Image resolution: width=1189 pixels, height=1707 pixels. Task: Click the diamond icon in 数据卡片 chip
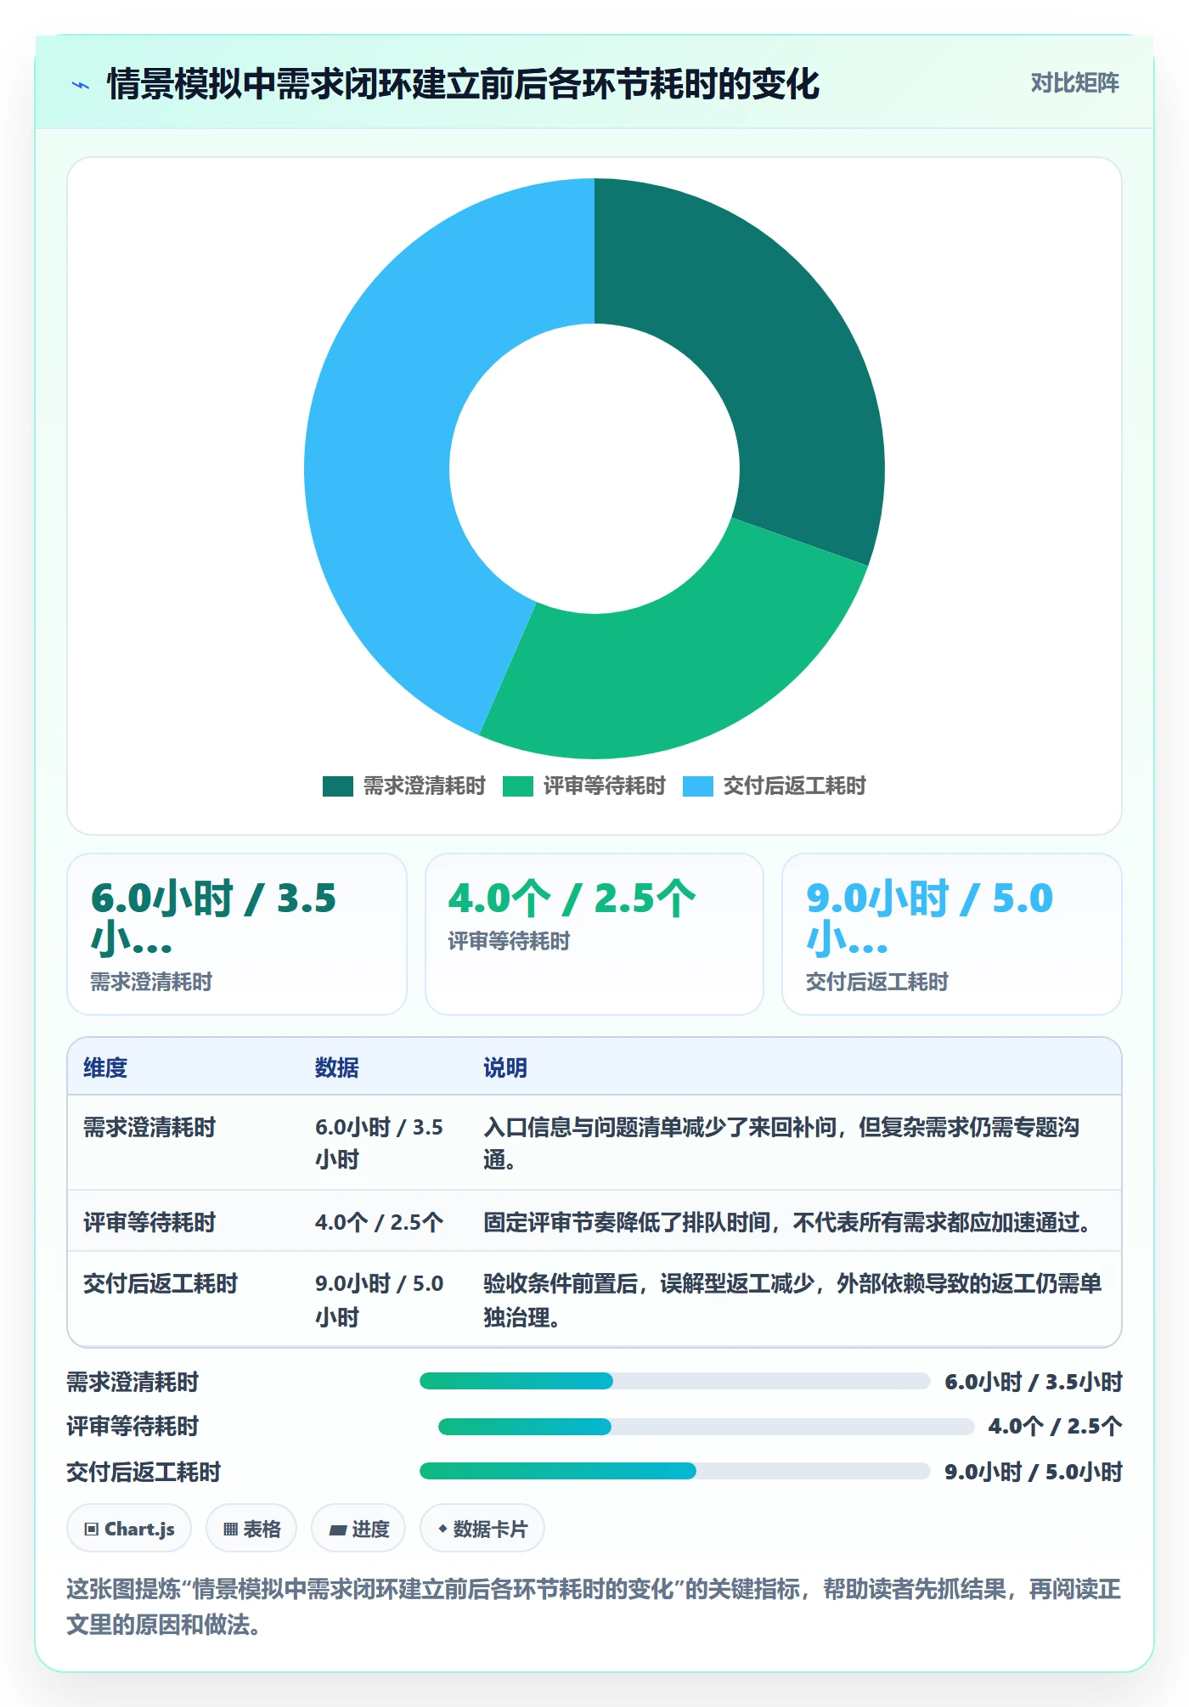point(442,1529)
